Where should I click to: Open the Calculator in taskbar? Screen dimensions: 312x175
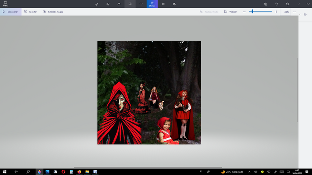[x=71, y=172]
